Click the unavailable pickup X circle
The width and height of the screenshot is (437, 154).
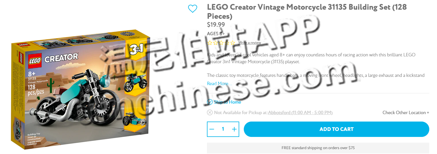[210, 112]
